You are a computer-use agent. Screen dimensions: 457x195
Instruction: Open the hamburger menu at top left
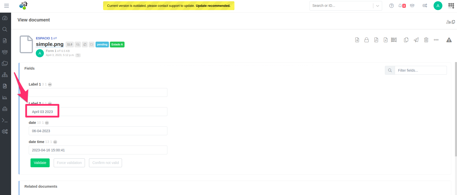tap(7, 6)
